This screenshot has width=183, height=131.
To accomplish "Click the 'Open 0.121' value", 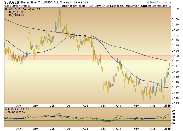I will click(70, 6).
